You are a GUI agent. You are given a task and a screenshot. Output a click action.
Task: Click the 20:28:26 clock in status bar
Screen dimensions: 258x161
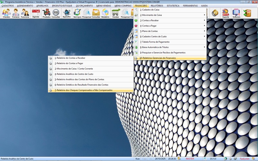click(x=172, y=159)
